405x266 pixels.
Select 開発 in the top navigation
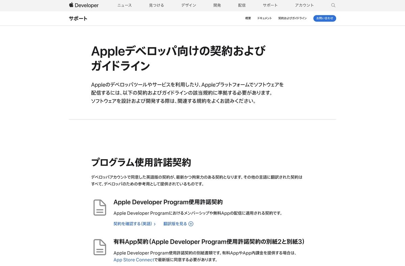[217, 5]
